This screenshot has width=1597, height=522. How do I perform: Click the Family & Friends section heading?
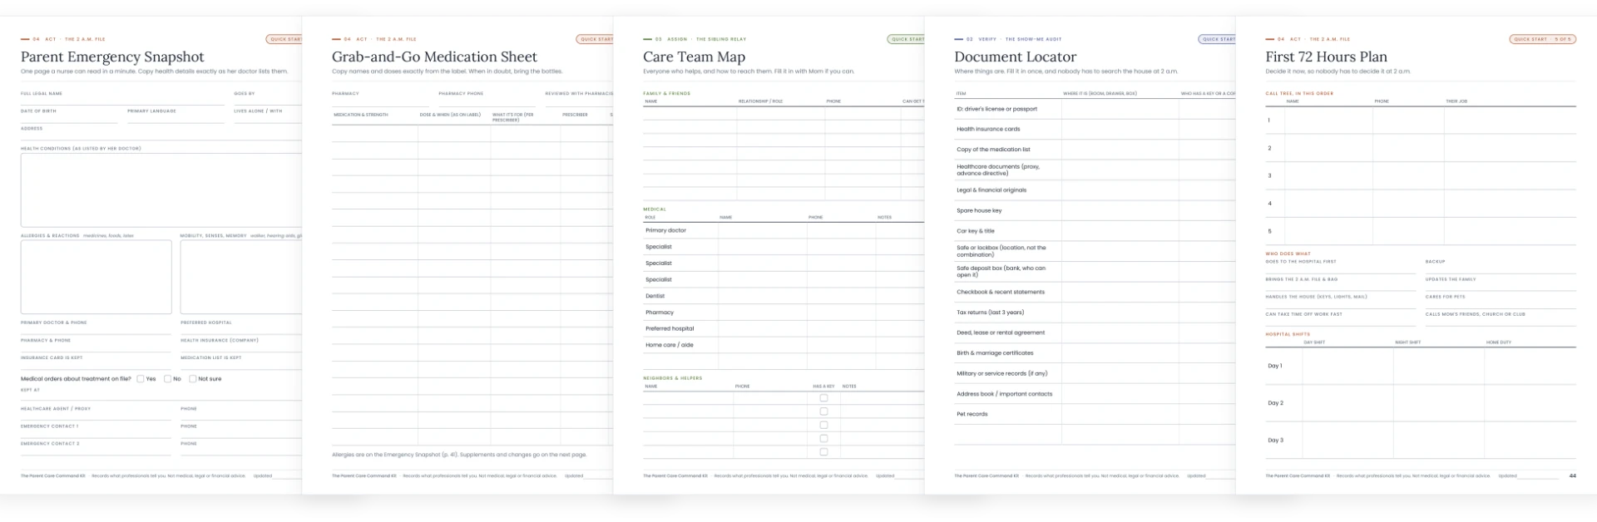pos(666,93)
